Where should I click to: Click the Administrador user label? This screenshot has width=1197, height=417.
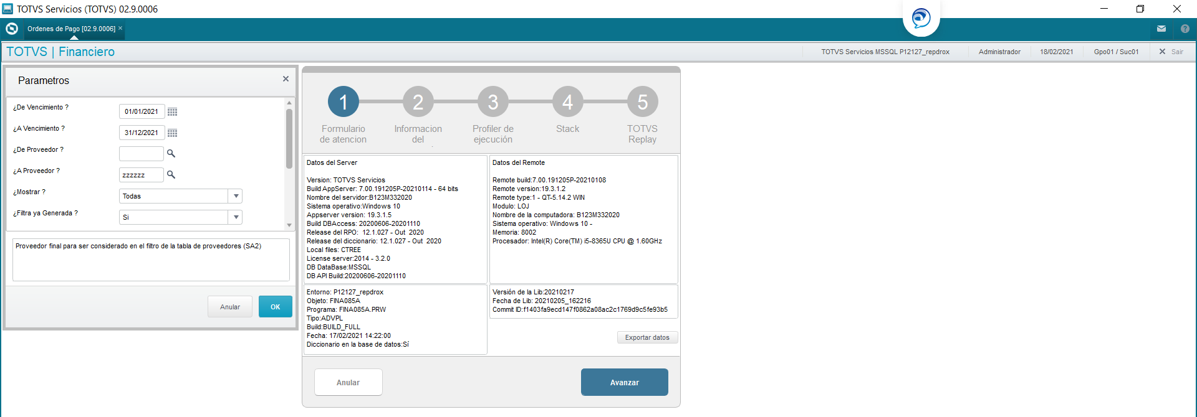point(999,52)
